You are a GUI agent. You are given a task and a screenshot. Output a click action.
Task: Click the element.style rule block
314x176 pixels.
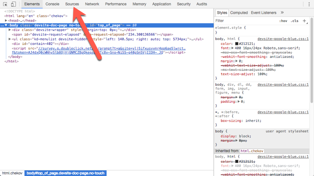point(262,30)
